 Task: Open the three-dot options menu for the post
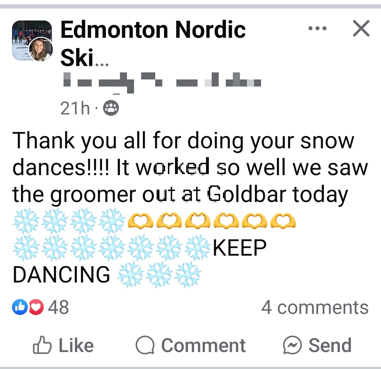317,29
